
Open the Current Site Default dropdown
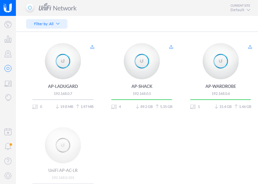240,8
